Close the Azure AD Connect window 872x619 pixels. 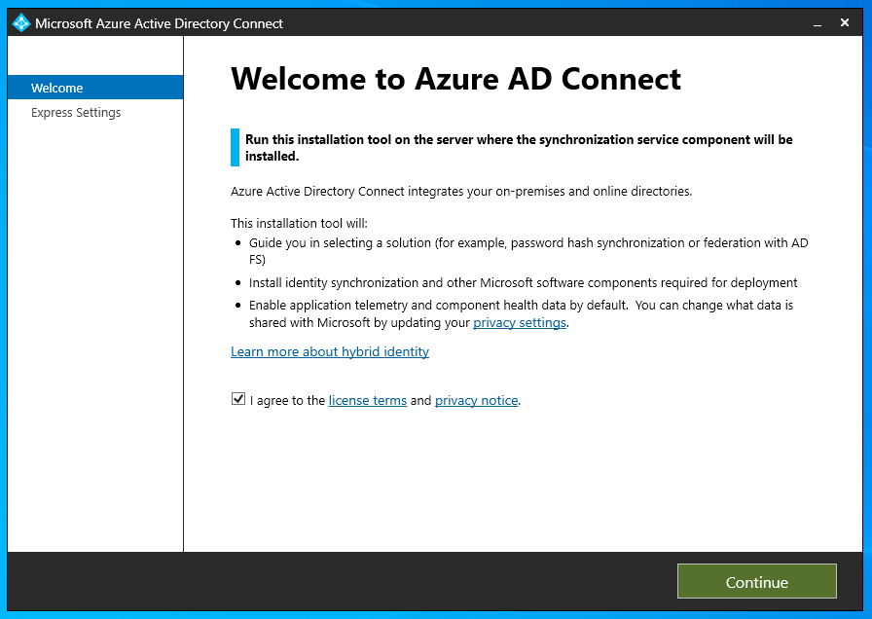pos(844,22)
